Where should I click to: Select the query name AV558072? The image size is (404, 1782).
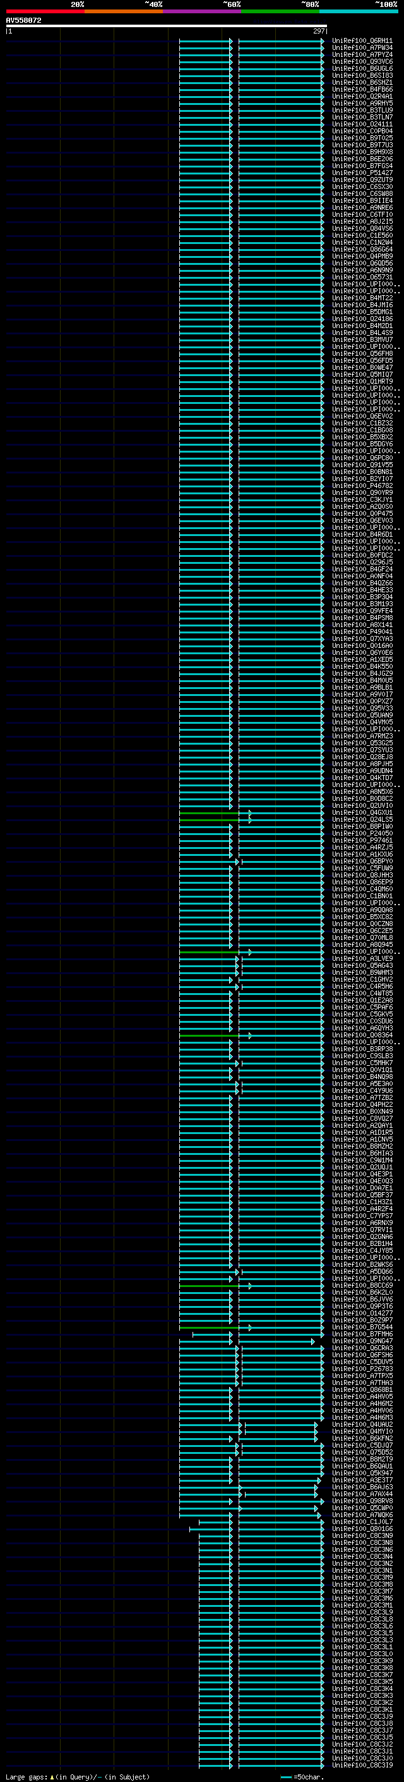pyautogui.click(x=23, y=20)
